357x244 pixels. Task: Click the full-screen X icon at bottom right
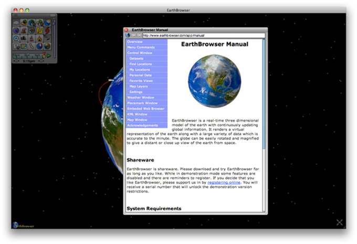(339, 222)
